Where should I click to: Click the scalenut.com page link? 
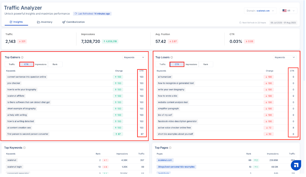pyautogui.click(x=165, y=160)
